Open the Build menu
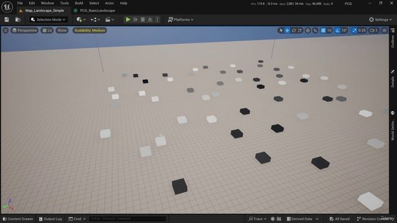The image size is (397, 223). (79, 3)
